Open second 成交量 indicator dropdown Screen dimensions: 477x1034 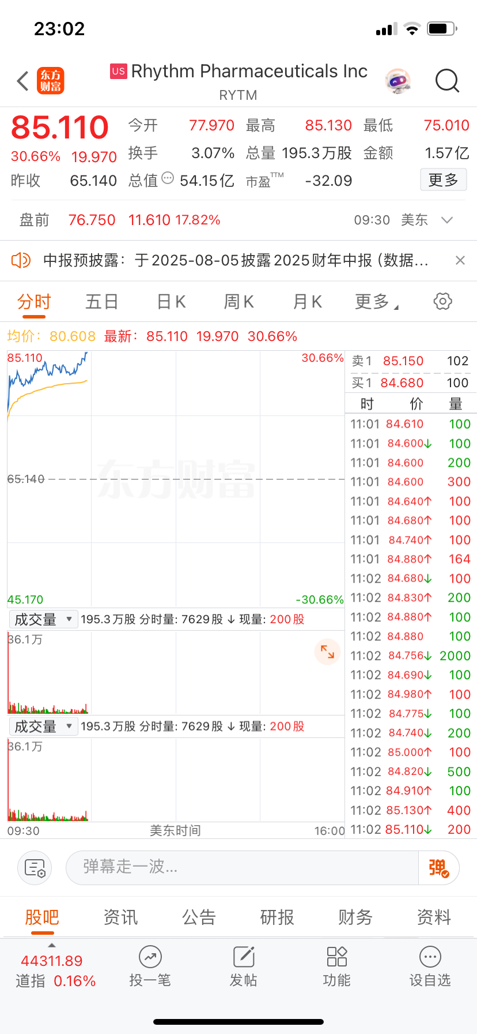coord(43,726)
